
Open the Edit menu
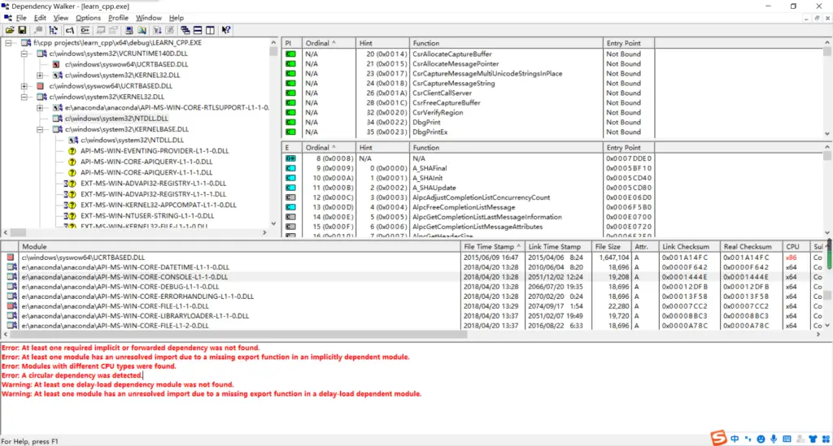pyautogui.click(x=40, y=18)
